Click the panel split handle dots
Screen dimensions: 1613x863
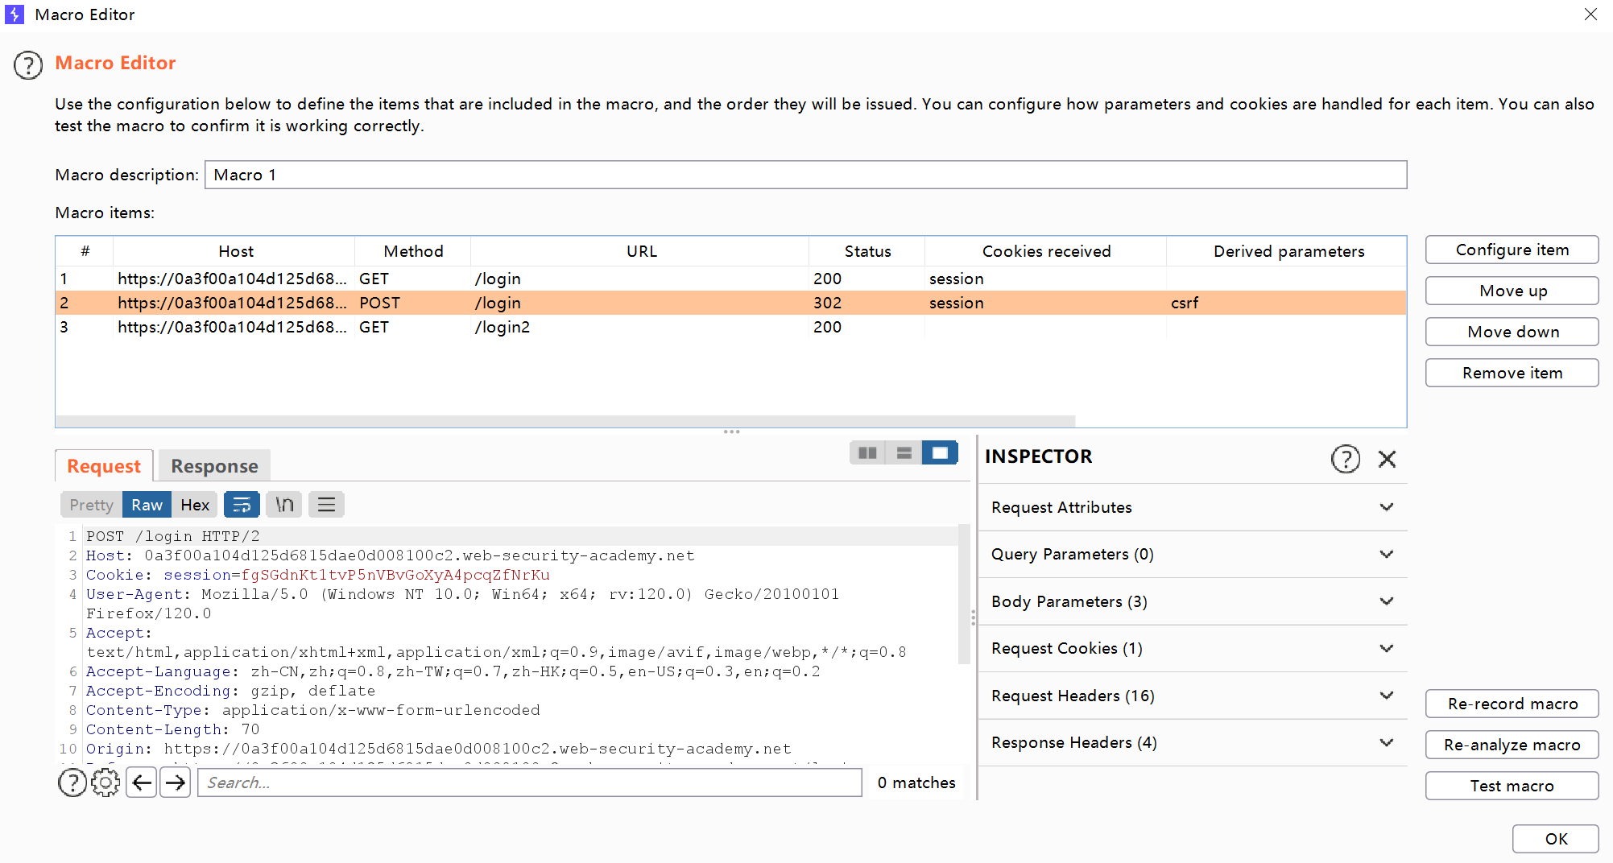coord(731,431)
